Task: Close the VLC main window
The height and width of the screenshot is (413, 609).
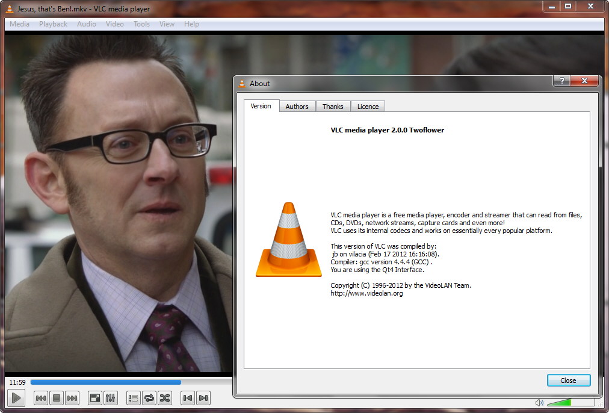Action: (x=590, y=6)
